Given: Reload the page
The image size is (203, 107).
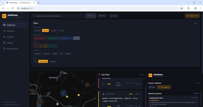Looking at the screenshot, I should click(12, 8).
